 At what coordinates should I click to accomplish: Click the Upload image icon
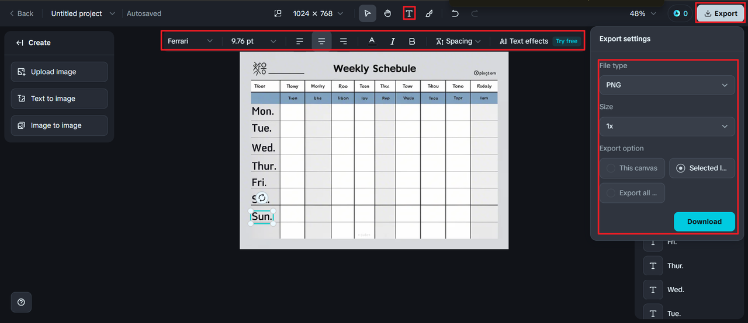pos(22,72)
